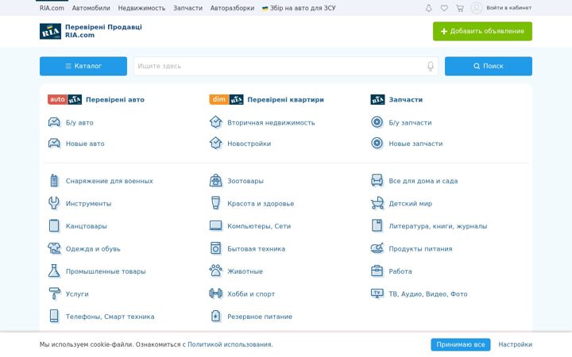The width and height of the screenshot is (572, 357).
Task: Click the disc icon beside Б/у запчасти
Action: [x=377, y=122]
